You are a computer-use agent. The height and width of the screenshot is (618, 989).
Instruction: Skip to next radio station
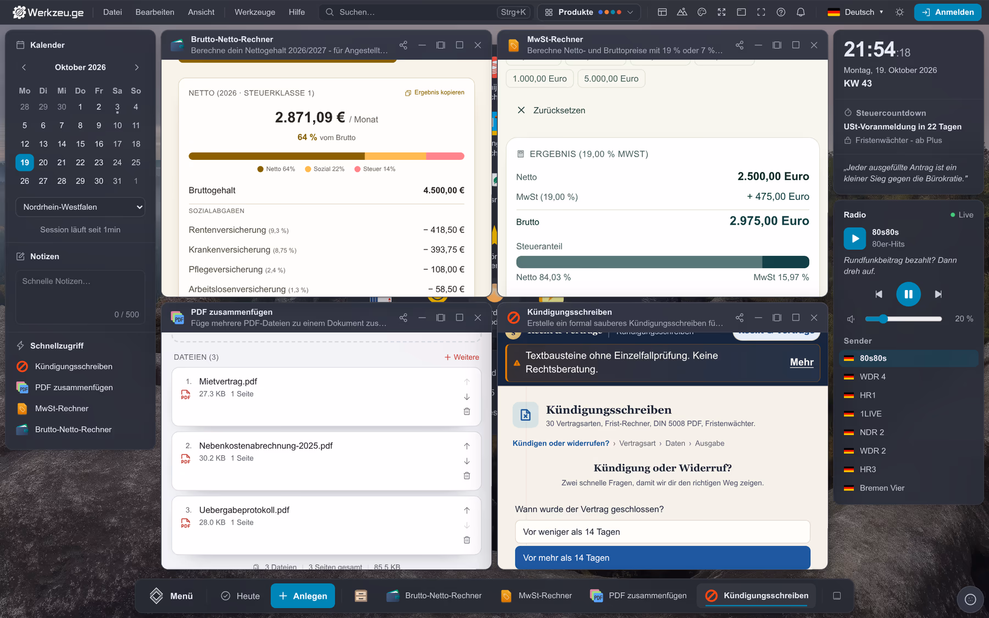(x=938, y=294)
